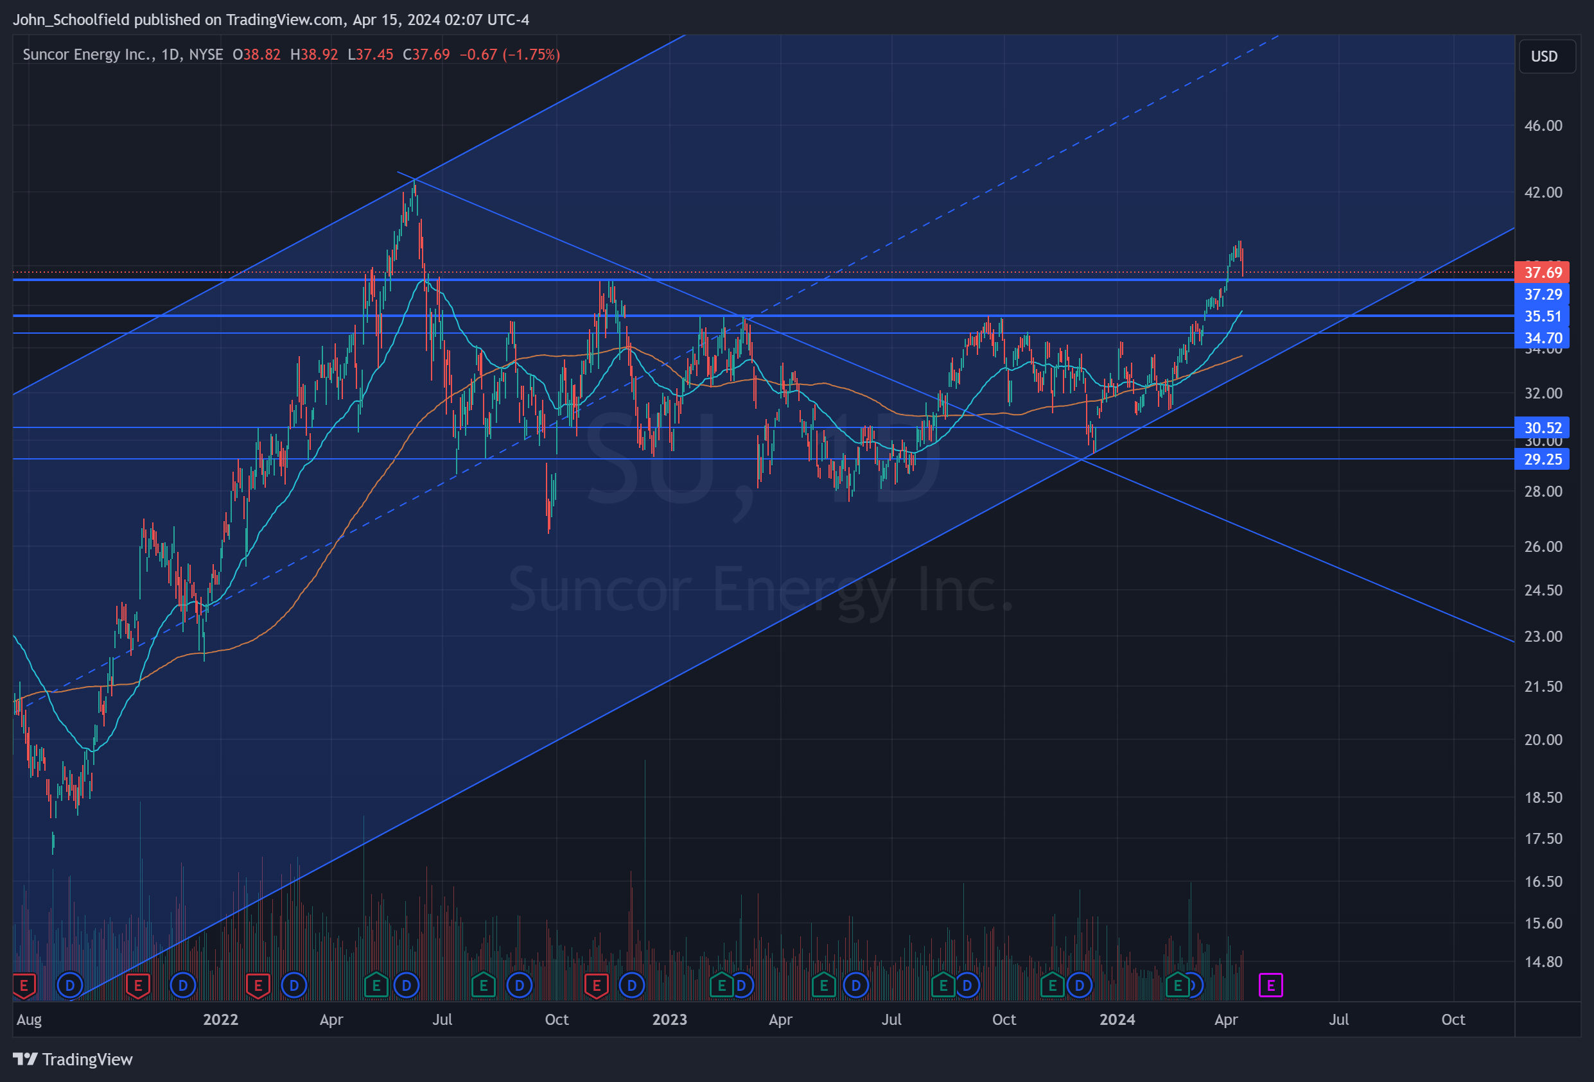Click the dividend D marker just before Oct 2023
This screenshot has width=1594, height=1082.
click(967, 986)
